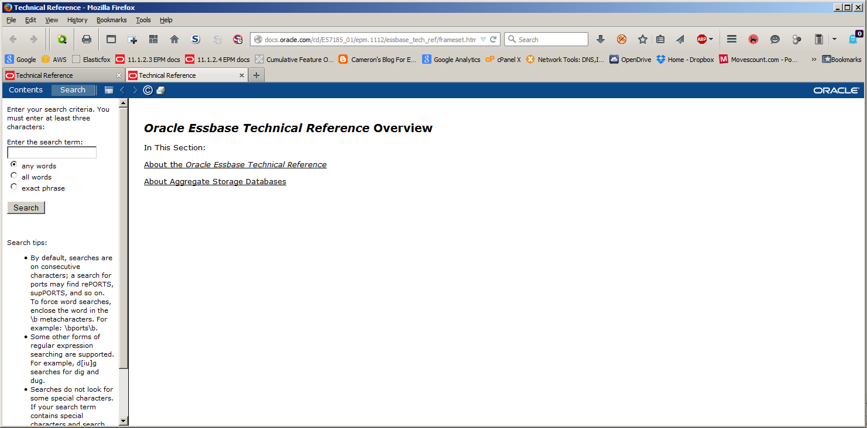Click the new tab page toolbar icon
Viewport: 867px width, 428px height.
132,39
